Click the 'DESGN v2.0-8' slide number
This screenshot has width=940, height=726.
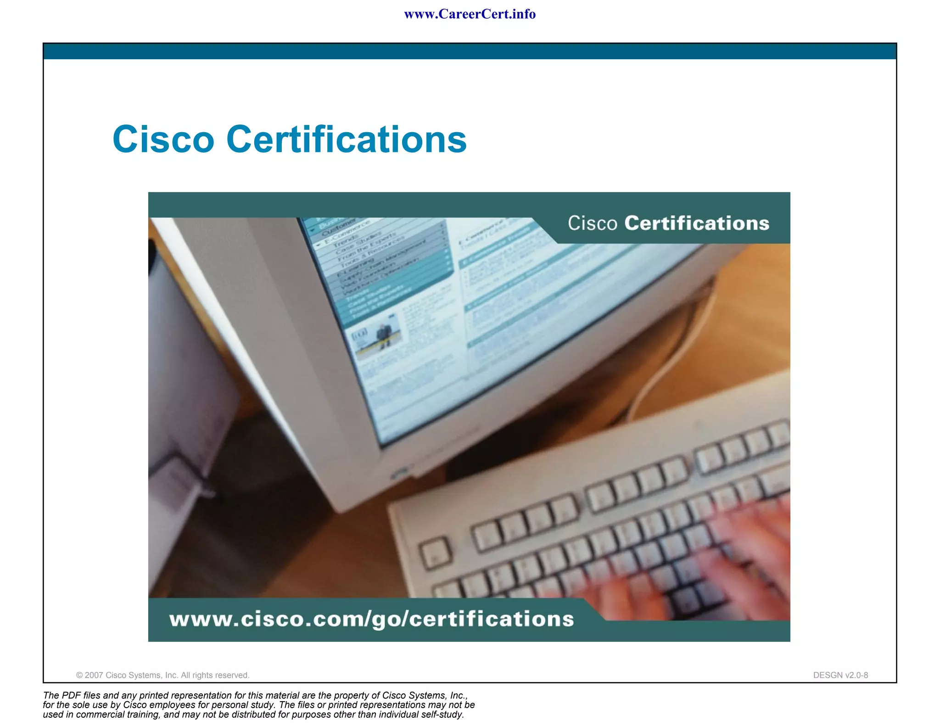[x=840, y=675]
